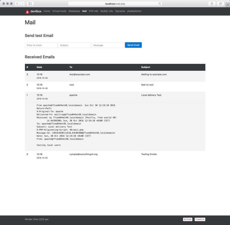The height and width of the screenshot is (225, 230).
Task: Open the Github link in the footer
Action: coord(188,219)
